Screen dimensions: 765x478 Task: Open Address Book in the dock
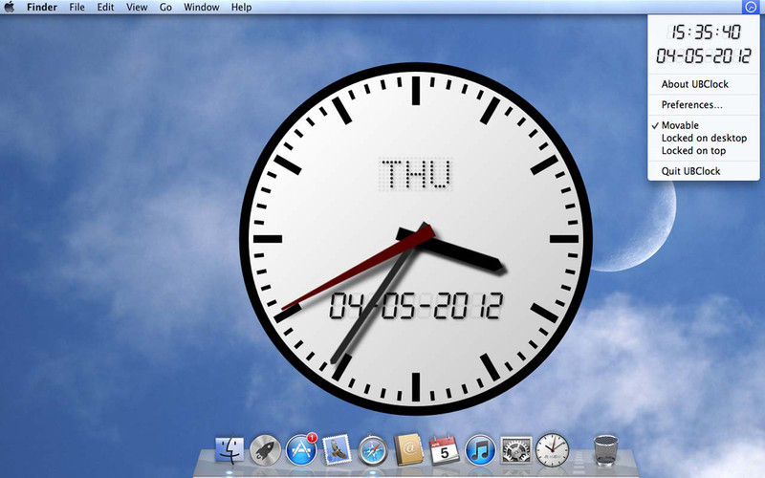409,449
